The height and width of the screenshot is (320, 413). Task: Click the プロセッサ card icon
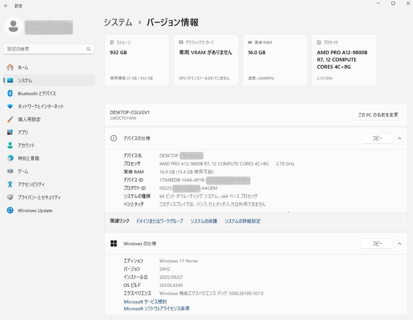point(319,42)
